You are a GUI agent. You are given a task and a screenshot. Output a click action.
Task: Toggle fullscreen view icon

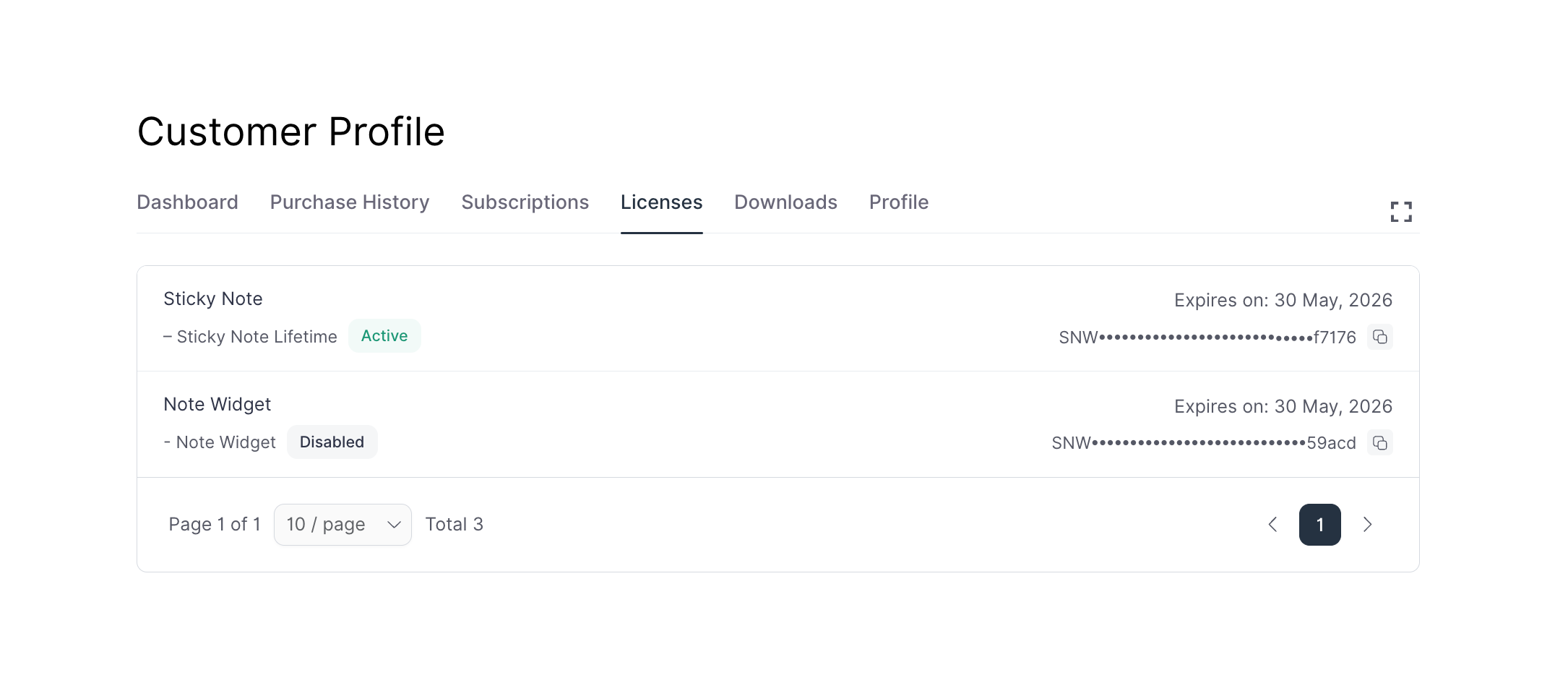point(1400,212)
